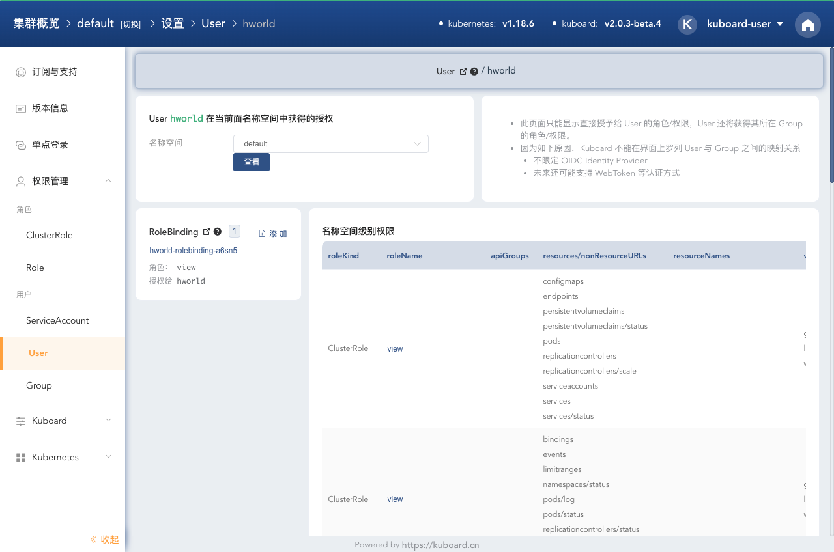834x552 pixels.
Task: Click the serviceaccounts resource entry
Action: click(x=570, y=386)
